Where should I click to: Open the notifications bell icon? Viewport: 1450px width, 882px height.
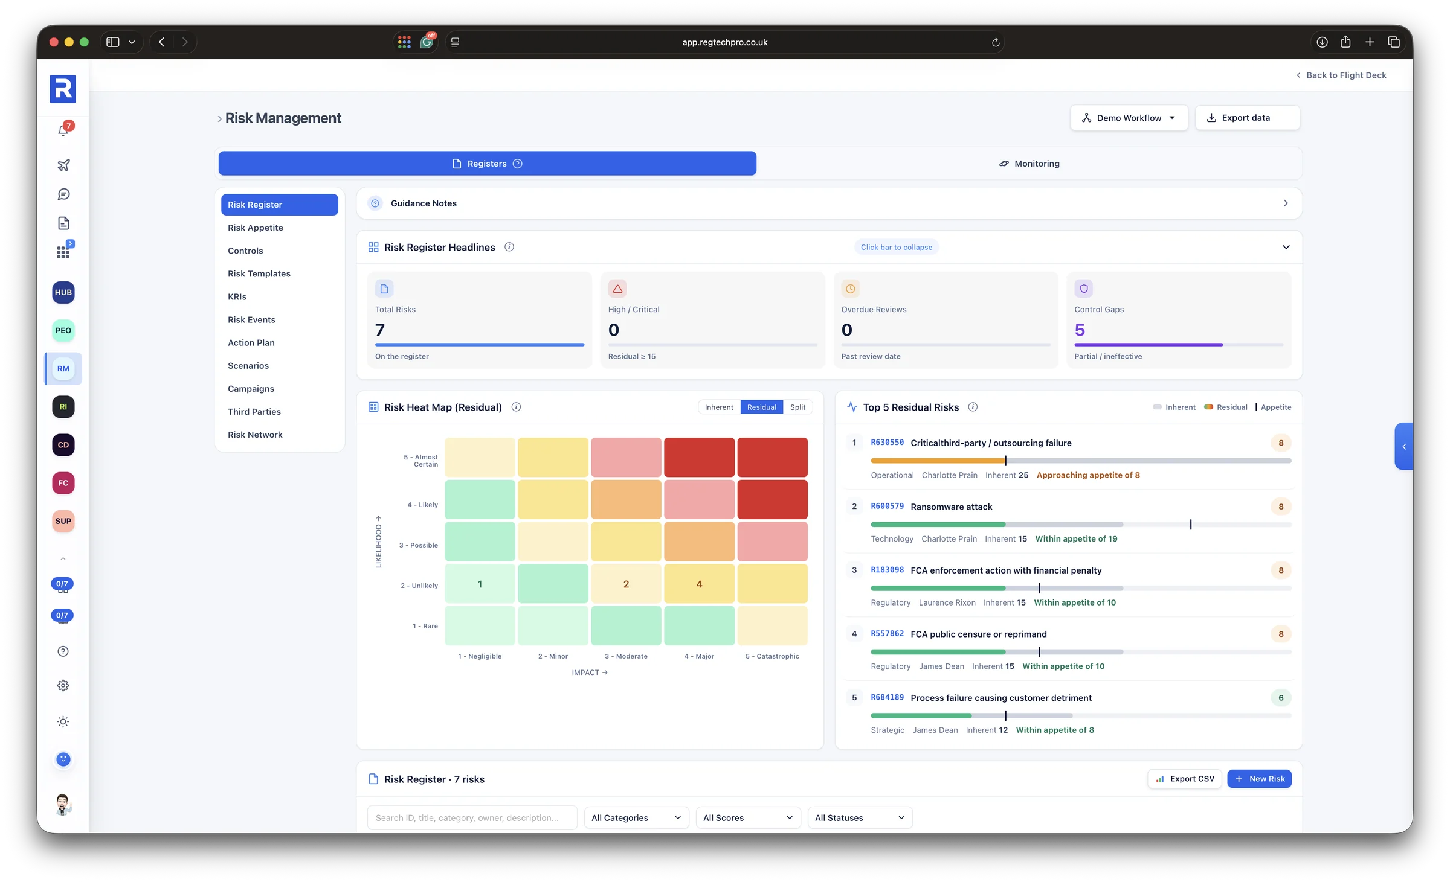[x=63, y=130]
